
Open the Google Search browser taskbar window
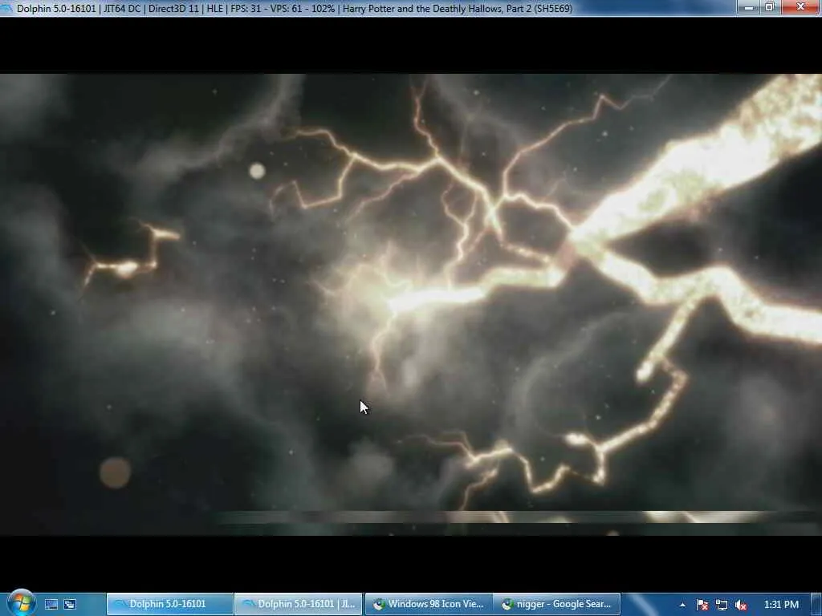pyautogui.click(x=557, y=604)
